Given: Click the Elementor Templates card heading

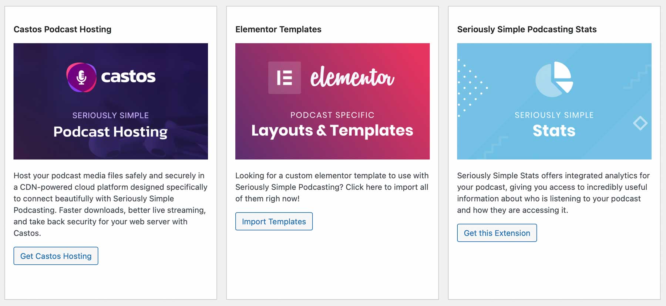Looking at the screenshot, I should [x=278, y=29].
